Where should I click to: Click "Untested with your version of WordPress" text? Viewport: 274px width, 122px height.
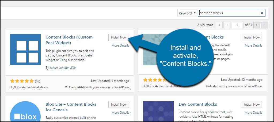[x=234, y=86]
